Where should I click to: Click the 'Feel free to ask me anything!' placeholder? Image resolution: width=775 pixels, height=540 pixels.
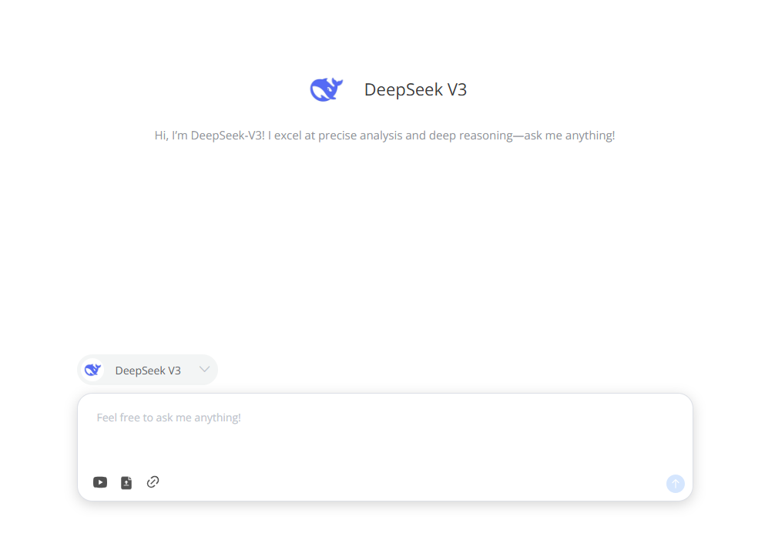point(167,418)
